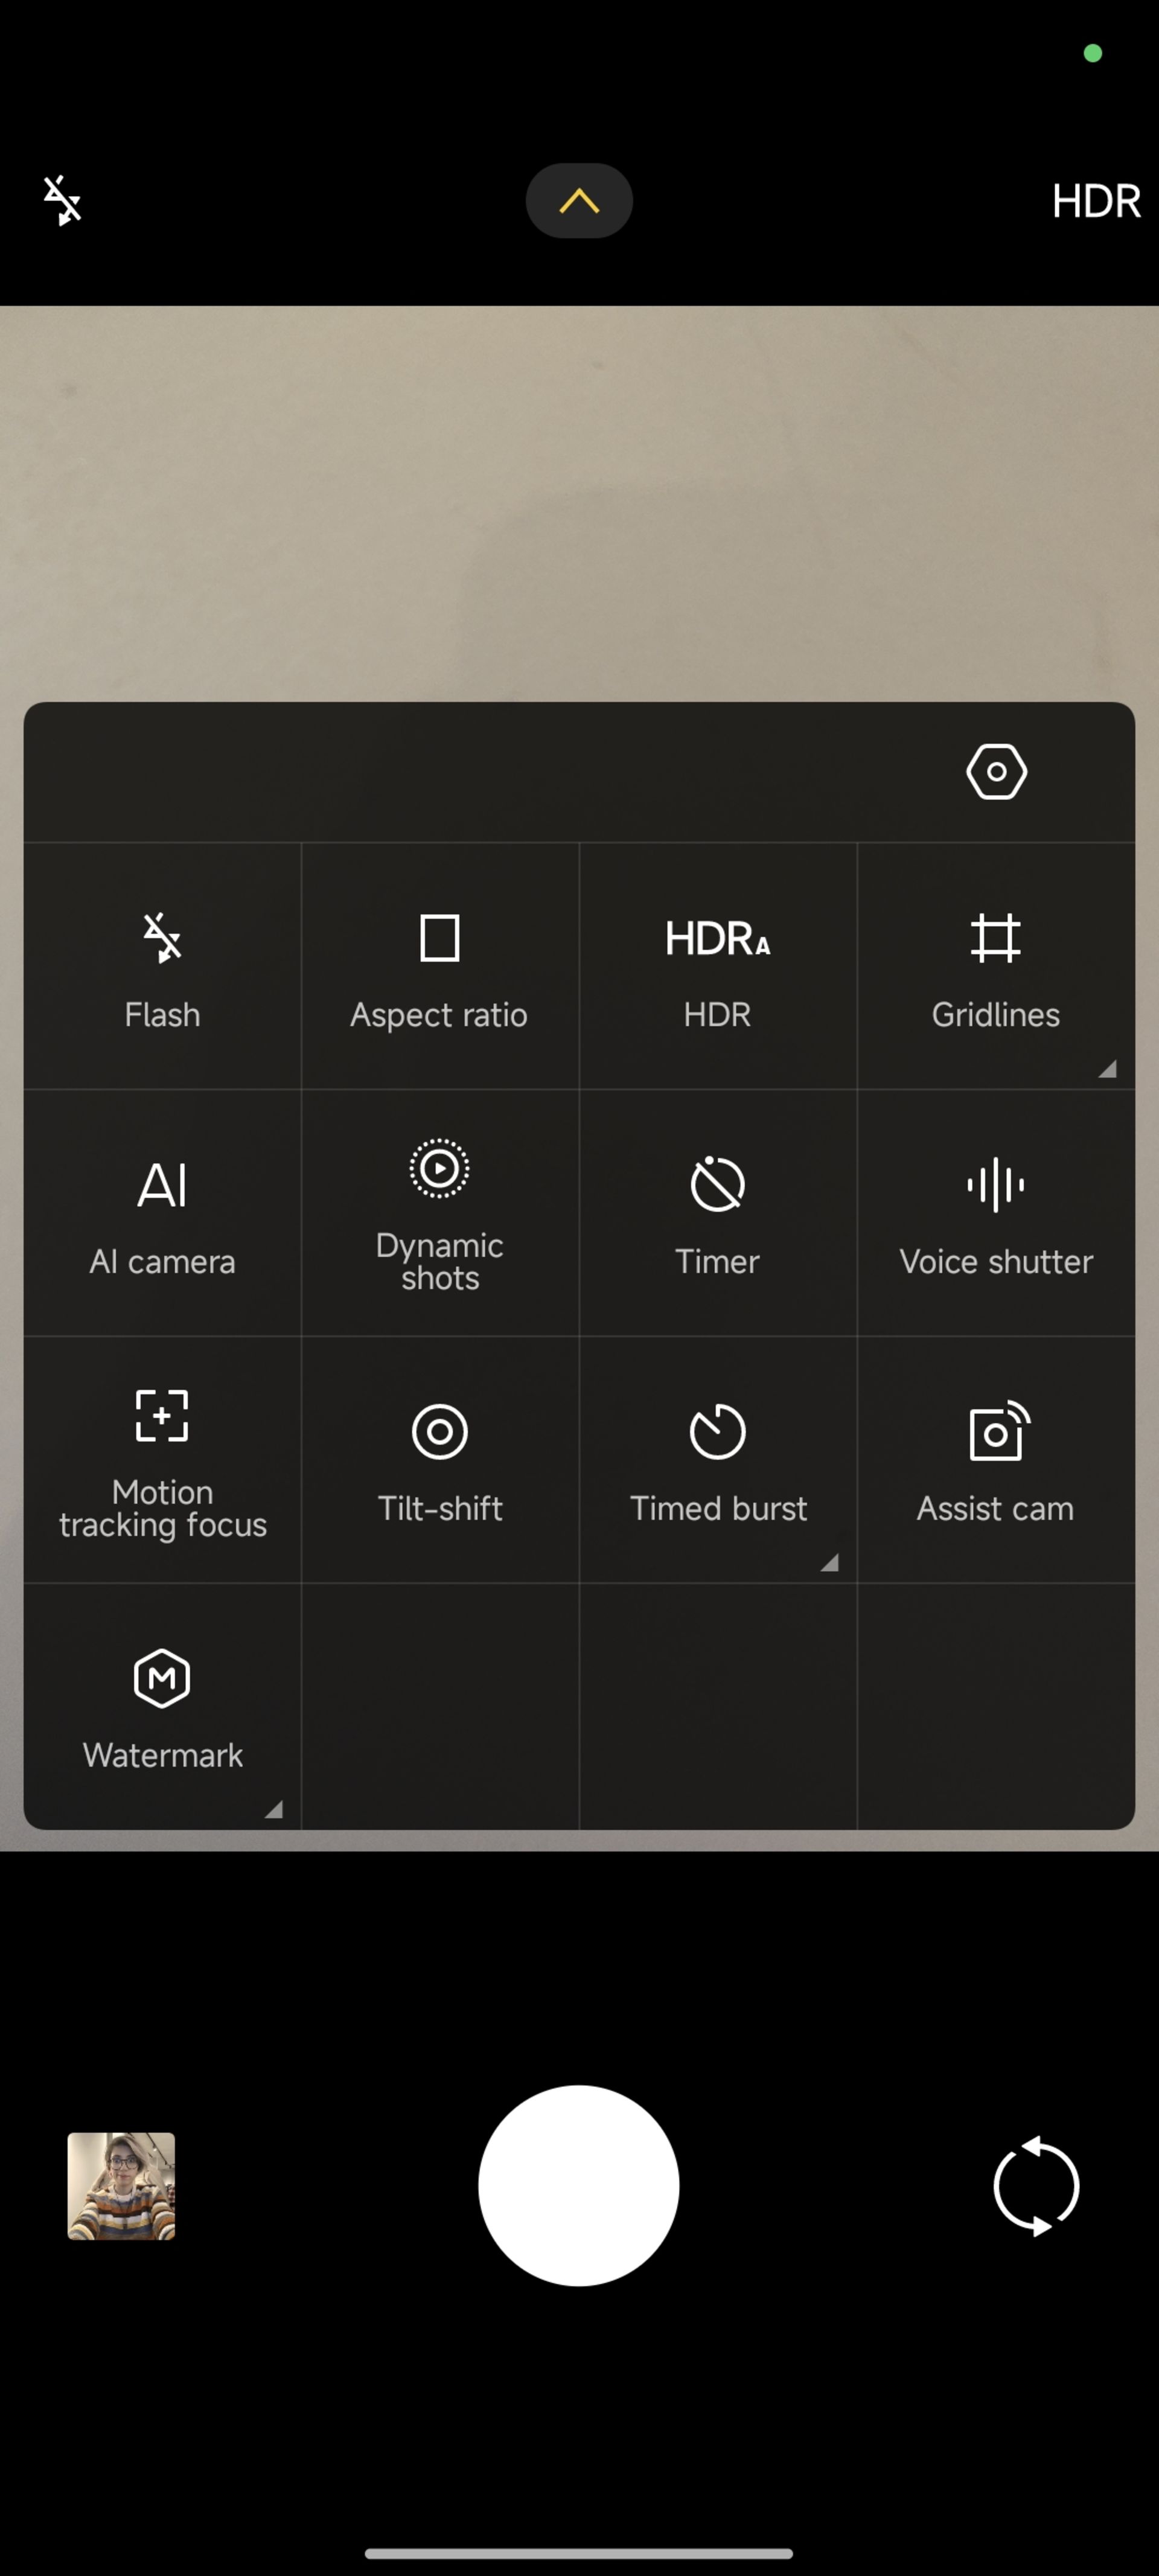Enable AI camera mode
This screenshot has height=2576, width=1159.
coord(162,1212)
